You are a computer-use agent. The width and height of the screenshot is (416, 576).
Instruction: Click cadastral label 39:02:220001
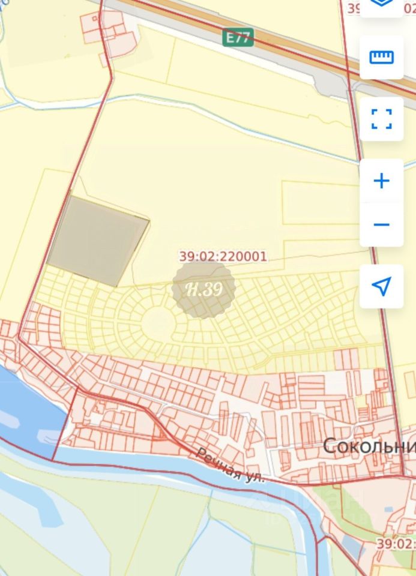[x=223, y=256]
